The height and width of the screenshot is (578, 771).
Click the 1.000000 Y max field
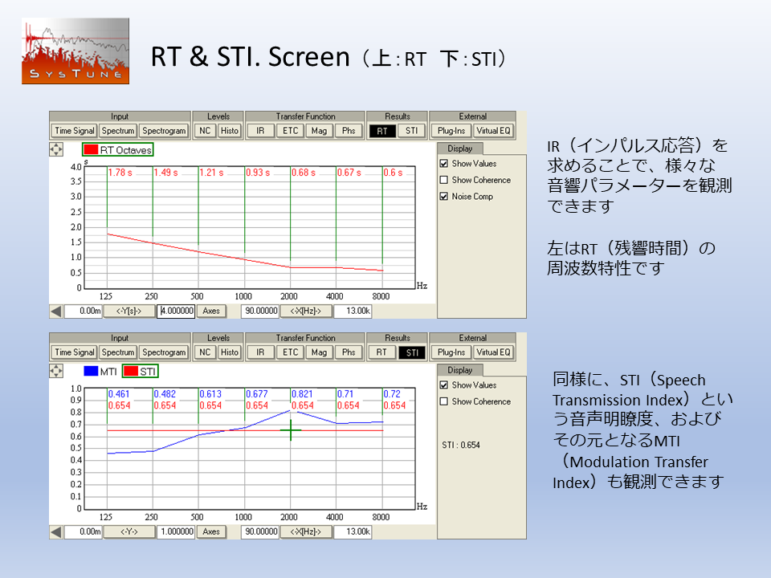176,531
